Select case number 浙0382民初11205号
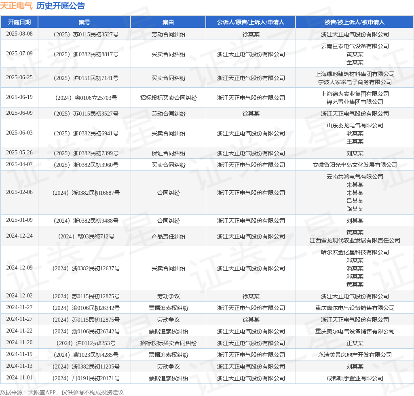Screen dimensions: 414x396 pos(86,367)
